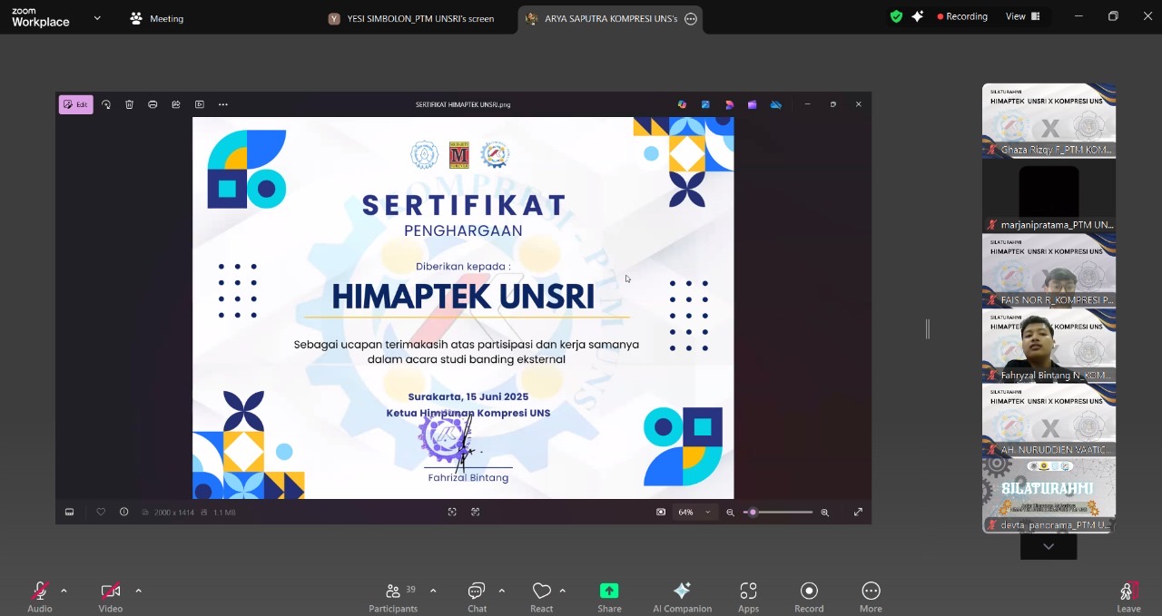Click the Edit button in Photos
The width and height of the screenshot is (1162, 616).
click(x=76, y=104)
